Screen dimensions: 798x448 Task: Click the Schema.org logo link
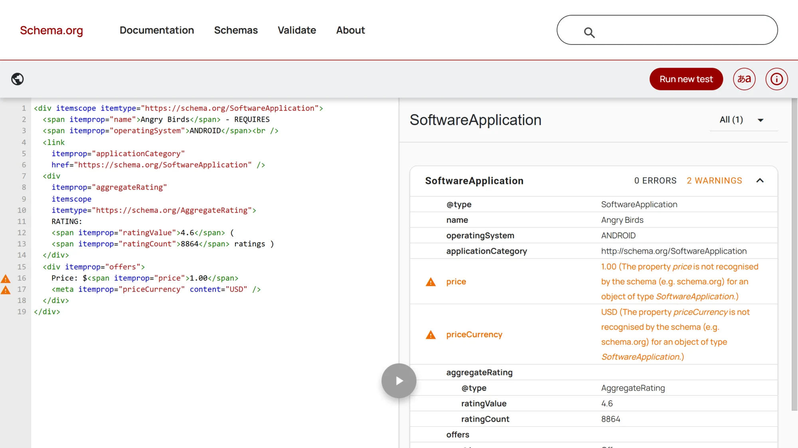click(51, 30)
